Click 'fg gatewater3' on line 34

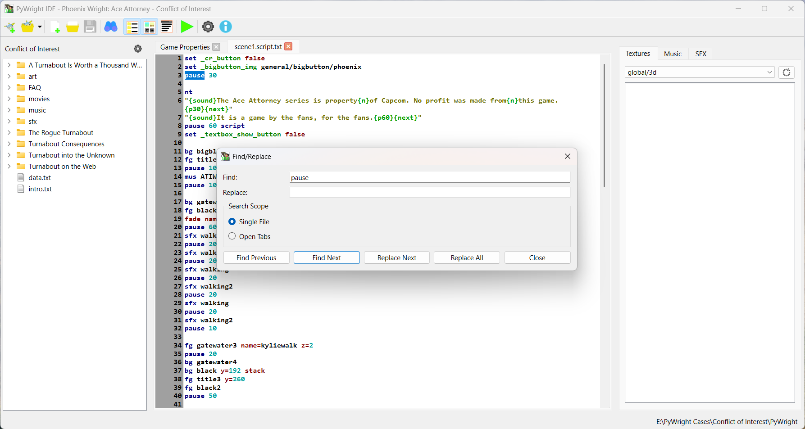pos(210,346)
